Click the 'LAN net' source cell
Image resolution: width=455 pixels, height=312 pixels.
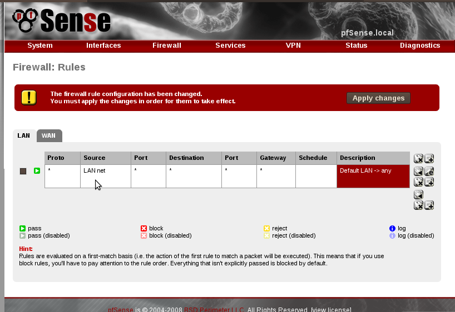106,176
